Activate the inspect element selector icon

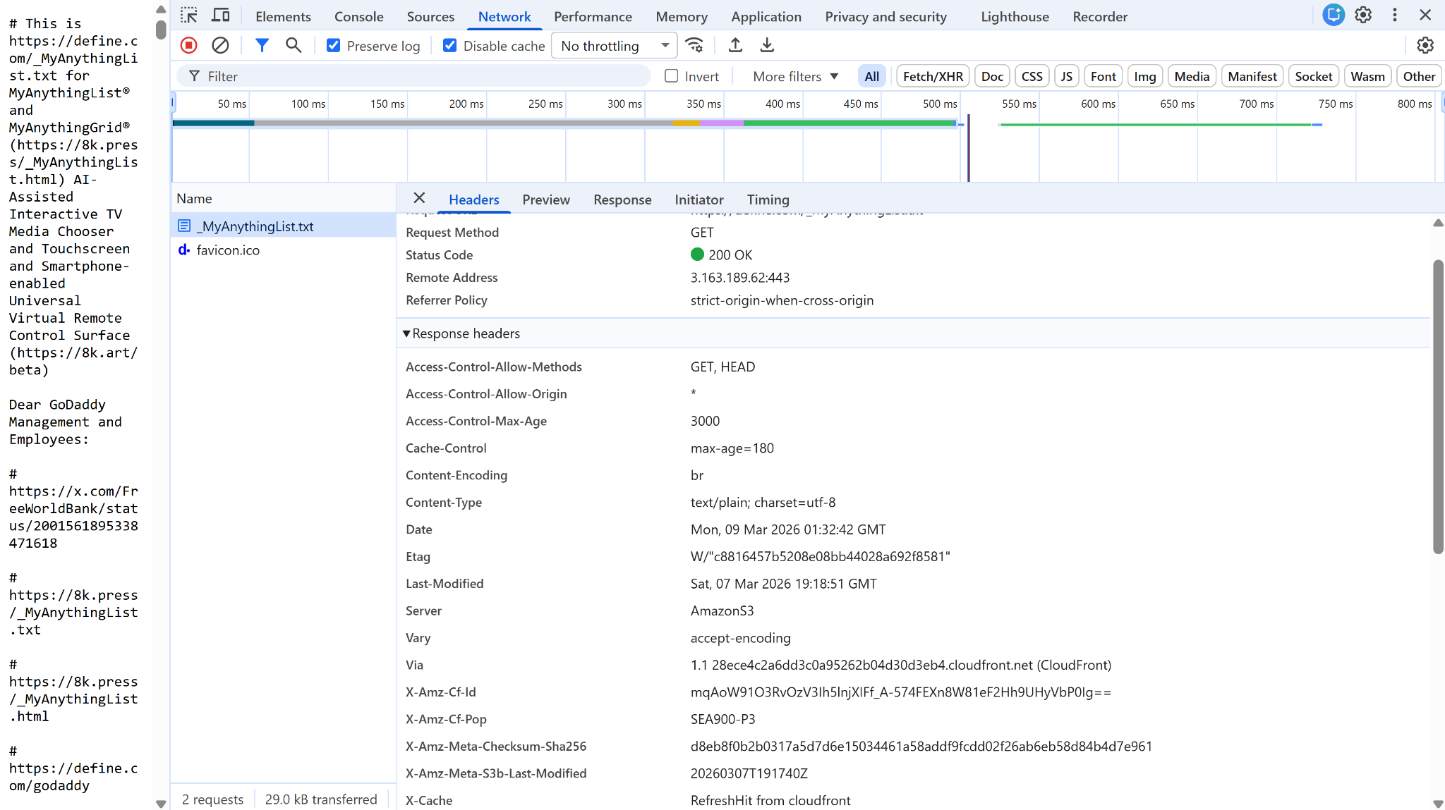pyautogui.click(x=188, y=16)
